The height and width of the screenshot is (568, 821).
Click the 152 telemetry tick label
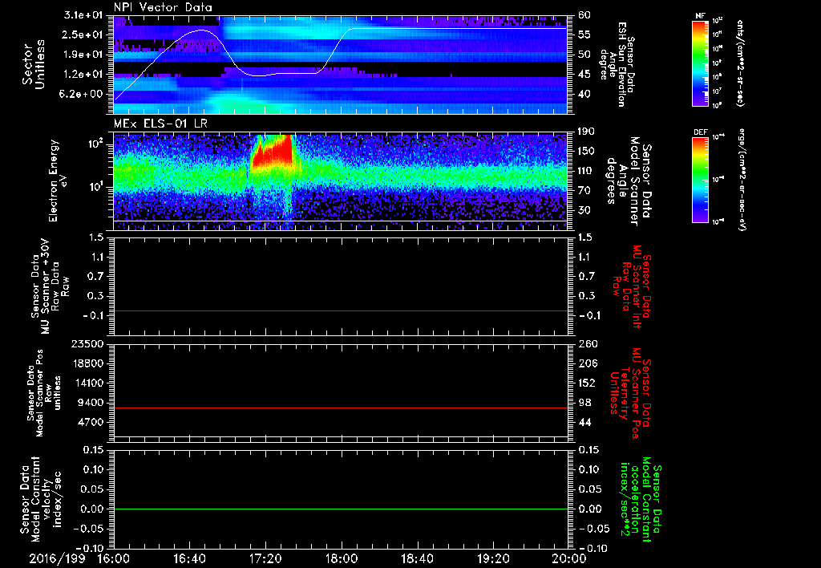(588, 383)
